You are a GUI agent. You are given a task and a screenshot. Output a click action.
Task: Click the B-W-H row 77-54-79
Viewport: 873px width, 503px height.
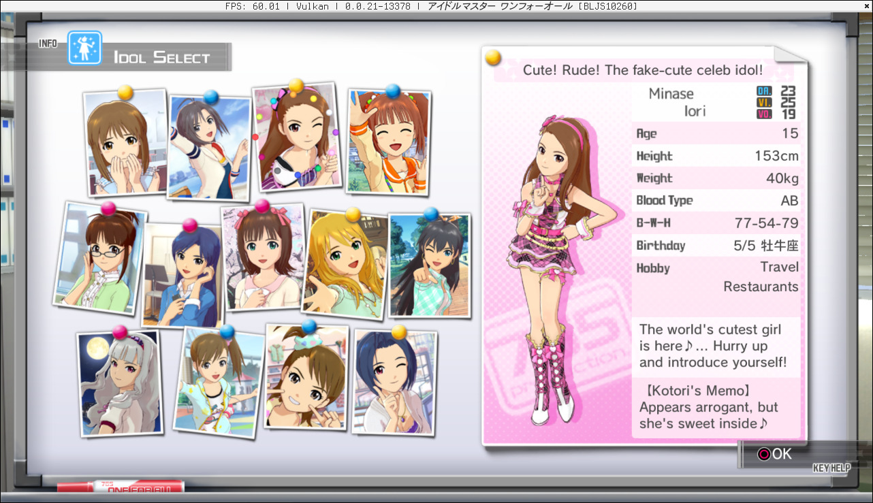coord(717,223)
